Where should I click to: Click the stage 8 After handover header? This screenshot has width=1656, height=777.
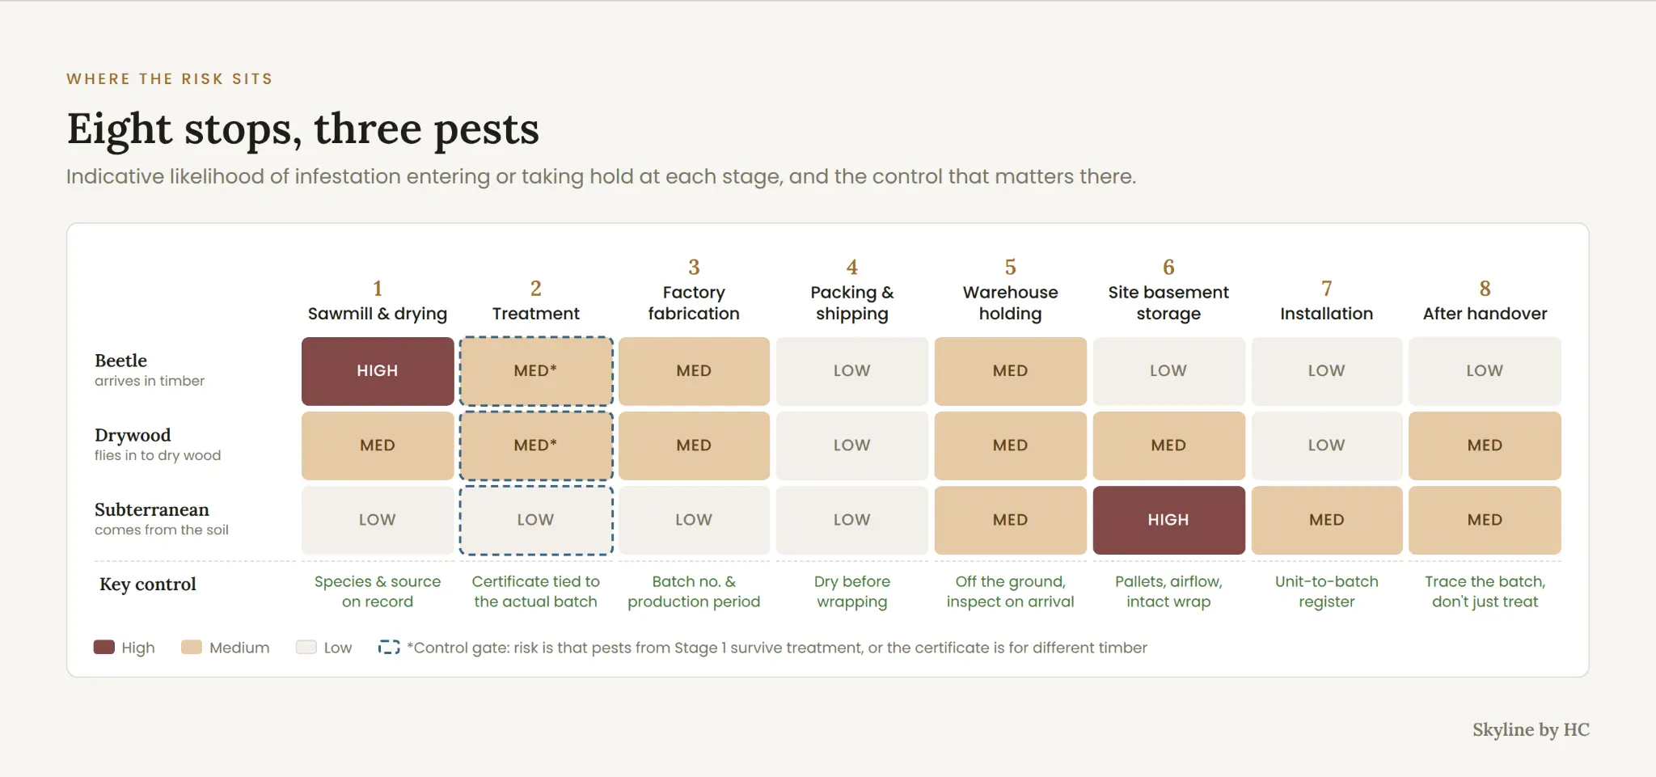click(x=1485, y=301)
